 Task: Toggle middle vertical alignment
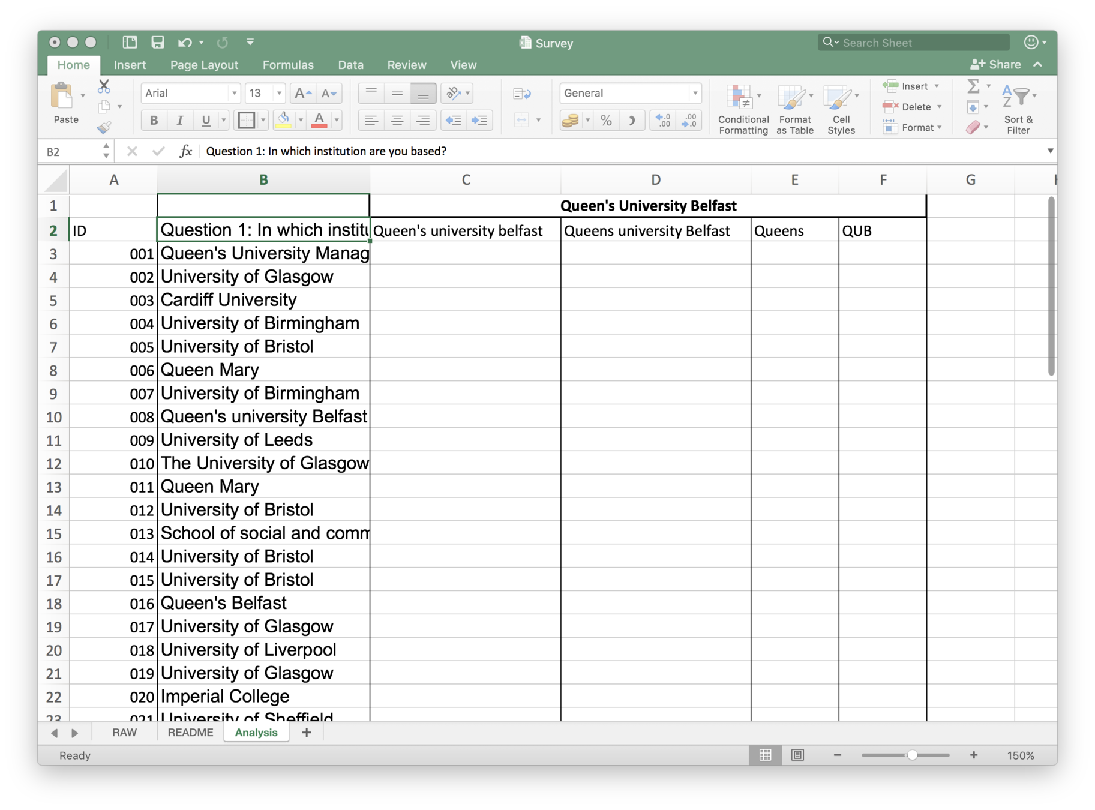pyautogui.click(x=397, y=93)
